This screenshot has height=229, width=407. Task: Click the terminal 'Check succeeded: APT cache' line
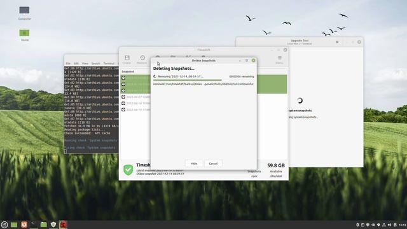(87, 133)
